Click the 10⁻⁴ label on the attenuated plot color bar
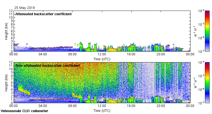 coord(201,11)
